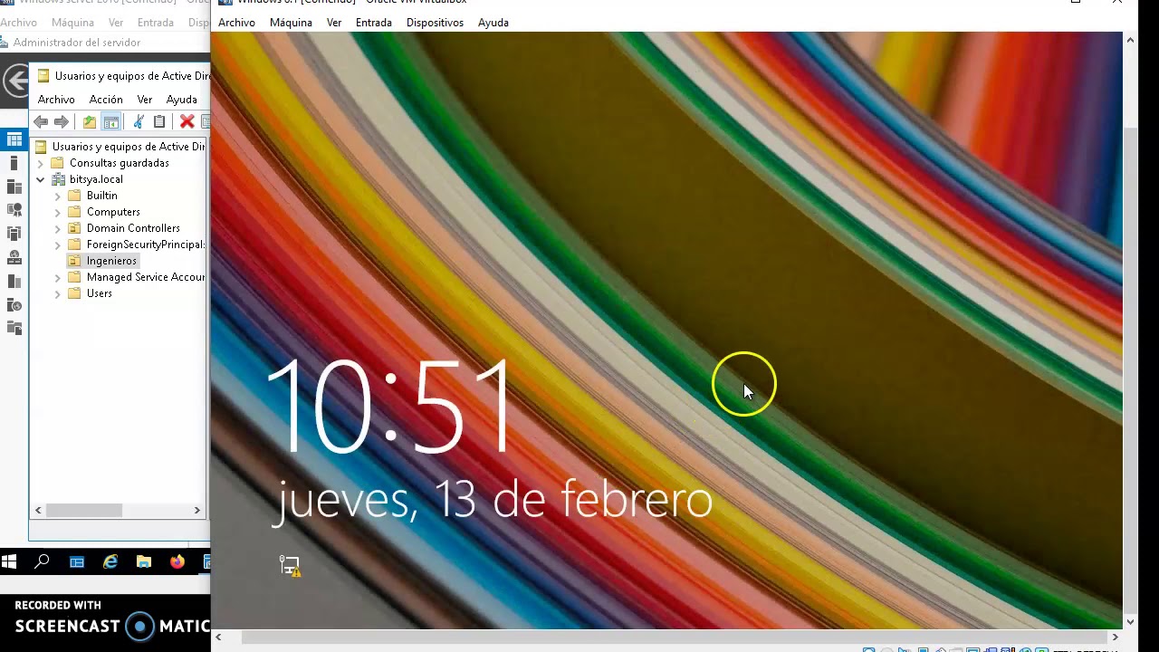1159x652 pixels.
Task: Click lock screen clock 10:51
Action: (x=390, y=407)
